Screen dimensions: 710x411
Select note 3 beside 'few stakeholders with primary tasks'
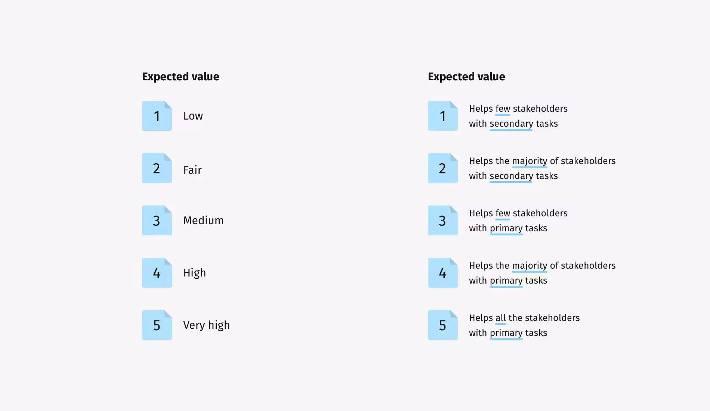coord(442,220)
